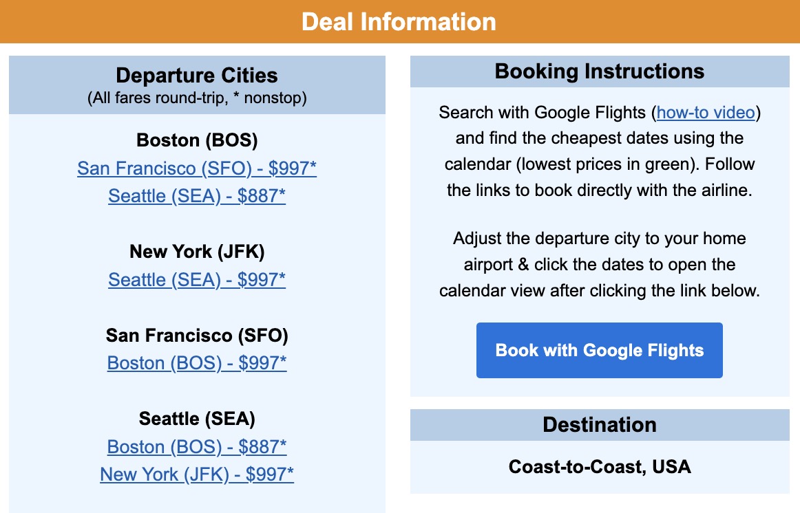Open the San Francisco $997 fare from Boston
The image size is (800, 513).
pyautogui.click(x=197, y=168)
